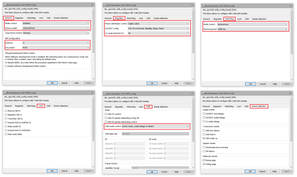Open Watchdog Mode Control dropdown showing Autonomous
Image resolution: width=297 pixels, height=177 pixels.
(252, 24)
